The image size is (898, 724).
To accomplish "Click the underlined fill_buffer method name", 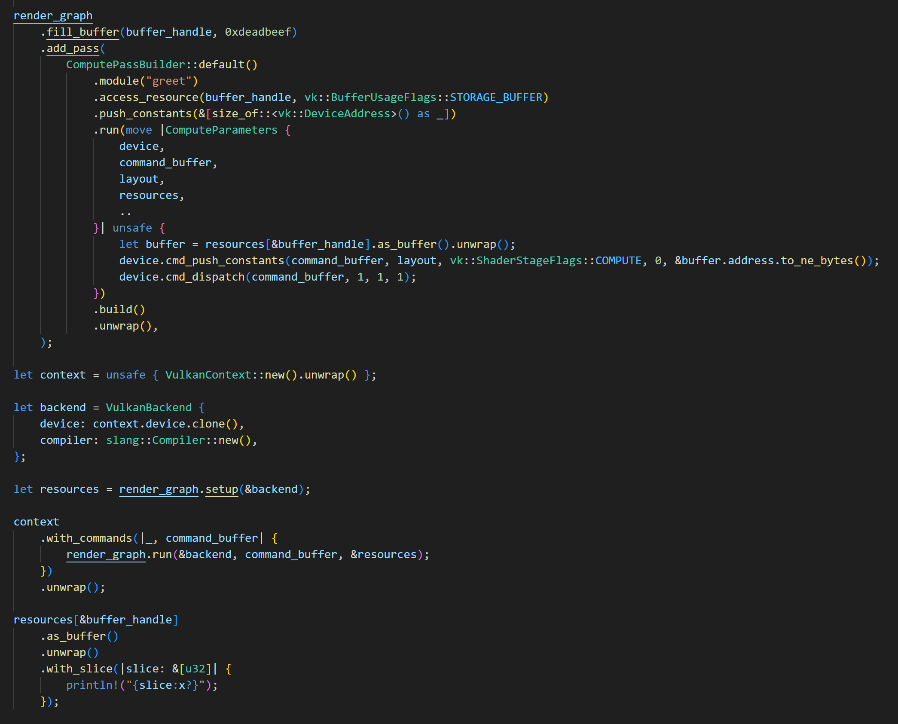I will [x=82, y=32].
